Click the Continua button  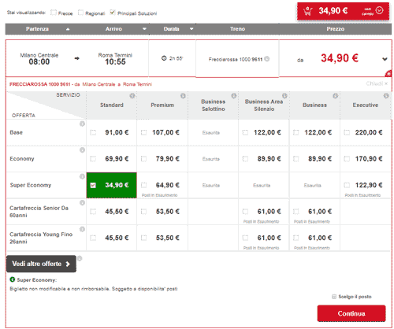click(351, 313)
